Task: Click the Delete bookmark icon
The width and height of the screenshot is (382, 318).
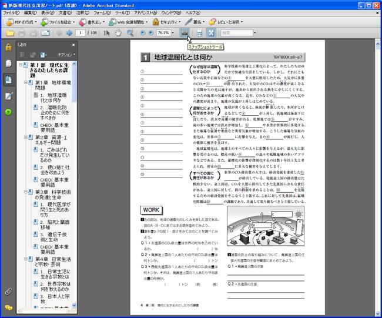Action: click(x=22, y=55)
